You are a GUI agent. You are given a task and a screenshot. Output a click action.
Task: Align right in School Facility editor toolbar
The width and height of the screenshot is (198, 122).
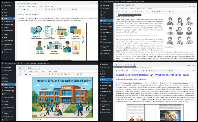click(56, 74)
